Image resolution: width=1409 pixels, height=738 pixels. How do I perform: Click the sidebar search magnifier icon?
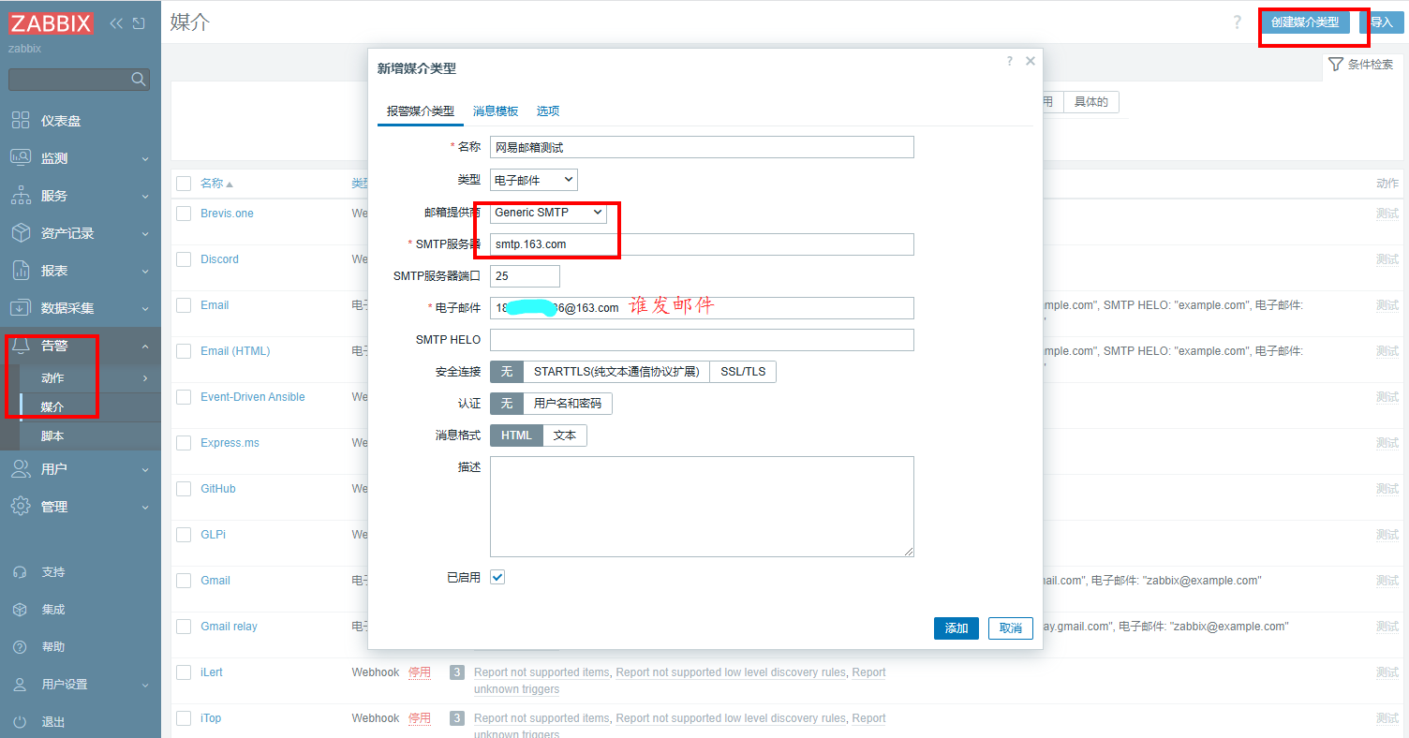point(139,80)
